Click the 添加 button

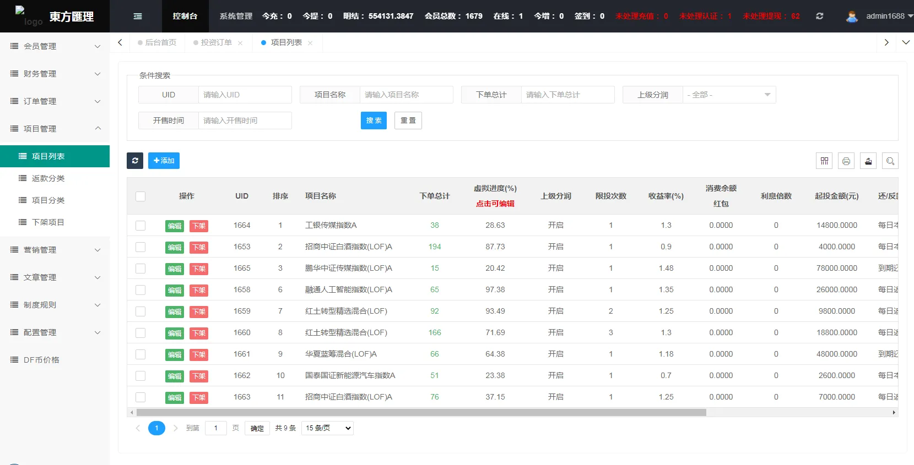(164, 161)
